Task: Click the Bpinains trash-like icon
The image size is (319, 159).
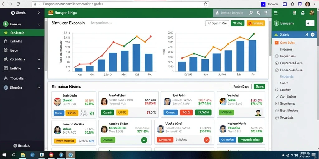Action: 6,41
